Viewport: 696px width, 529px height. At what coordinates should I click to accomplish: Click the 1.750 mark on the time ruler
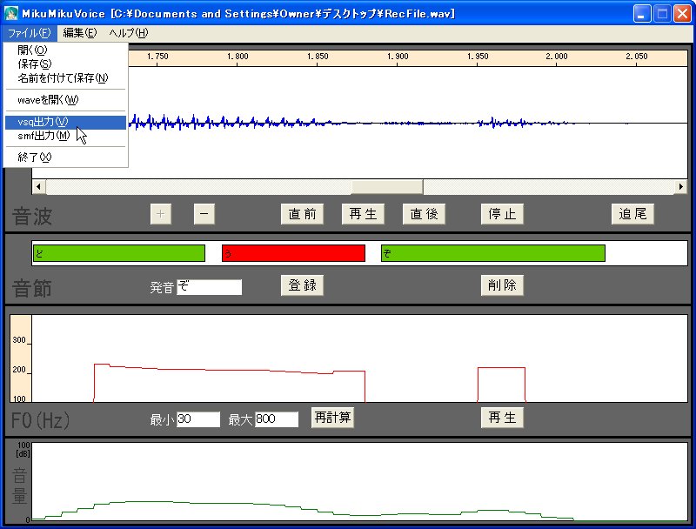[x=157, y=57]
